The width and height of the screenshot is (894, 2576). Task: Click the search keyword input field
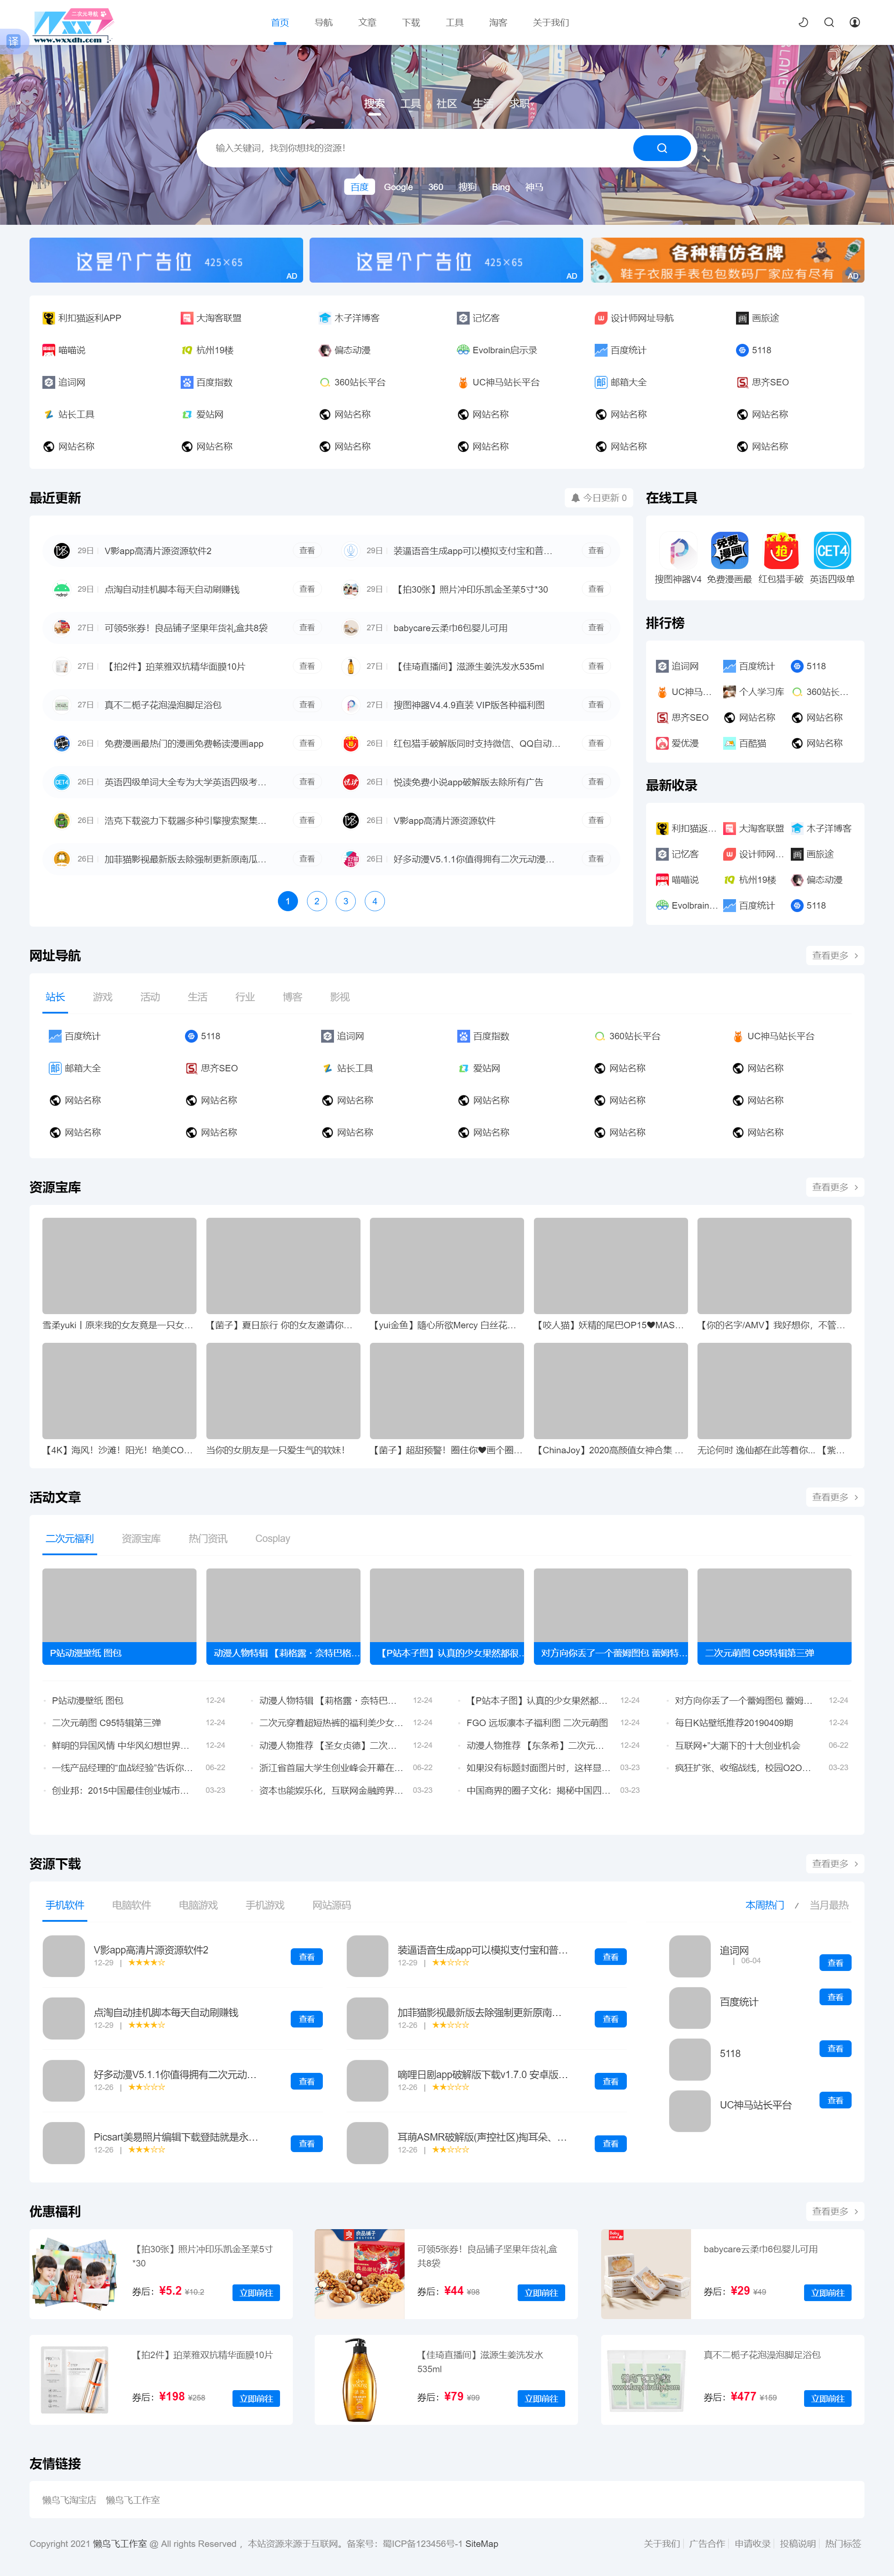[415, 148]
